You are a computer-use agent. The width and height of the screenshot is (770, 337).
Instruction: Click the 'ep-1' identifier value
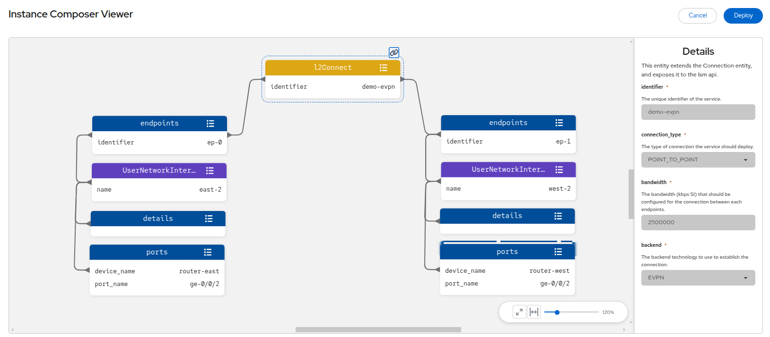point(563,142)
